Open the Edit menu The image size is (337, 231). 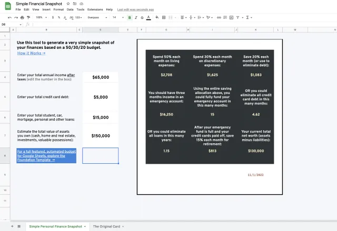click(26, 9)
